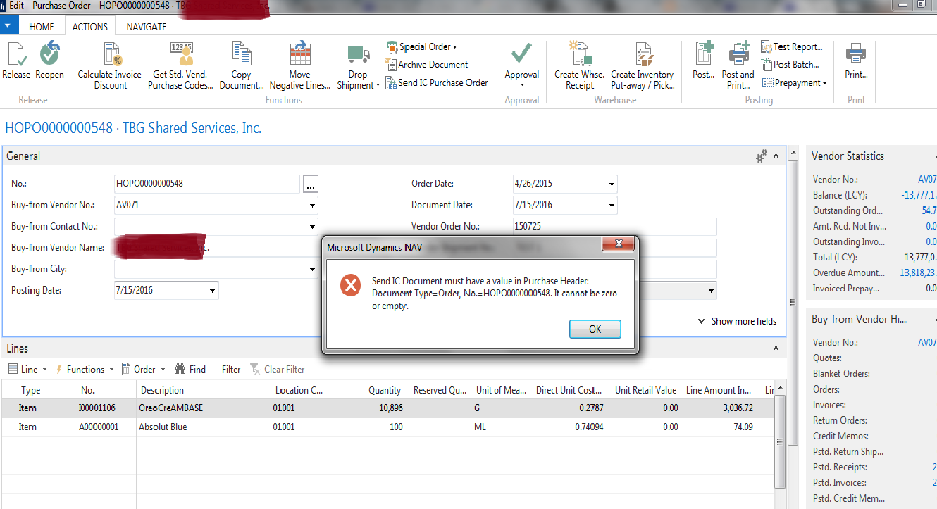This screenshot has height=509, width=937.
Task: Choose Move Negative Lines action
Action: point(299,65)
